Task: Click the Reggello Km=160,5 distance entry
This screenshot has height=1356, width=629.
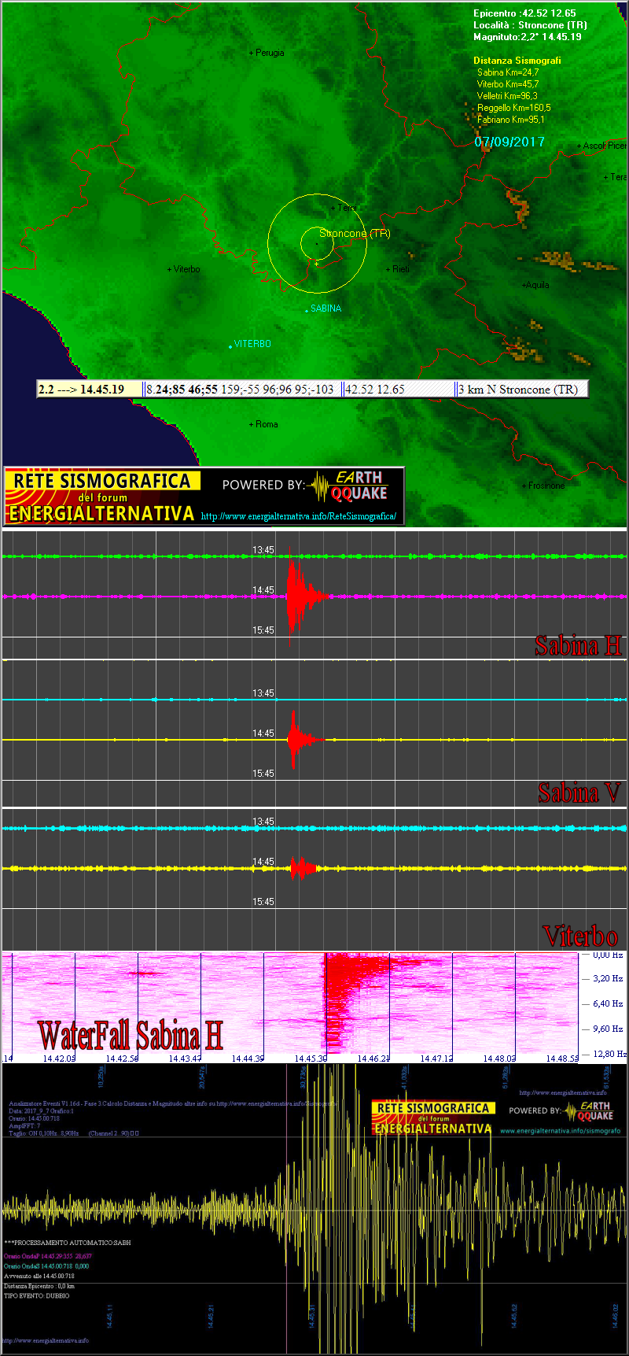Action: pos(514,108)
